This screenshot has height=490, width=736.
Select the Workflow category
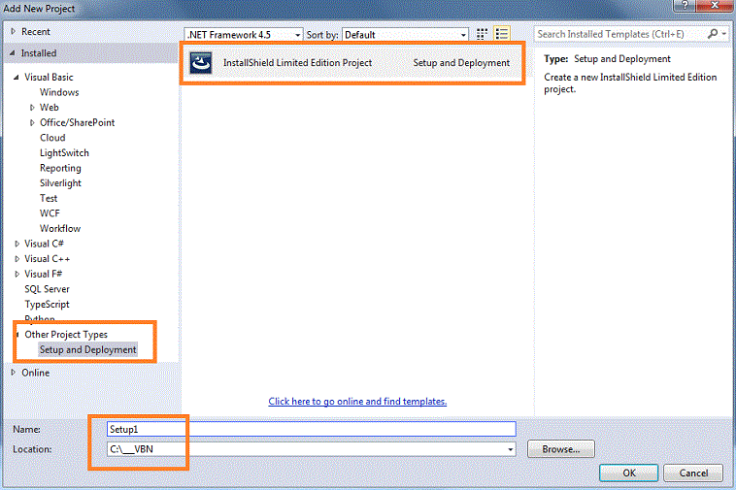tap(60, 228)
